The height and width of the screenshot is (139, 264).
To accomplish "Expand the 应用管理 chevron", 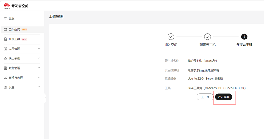I will 39,49.
